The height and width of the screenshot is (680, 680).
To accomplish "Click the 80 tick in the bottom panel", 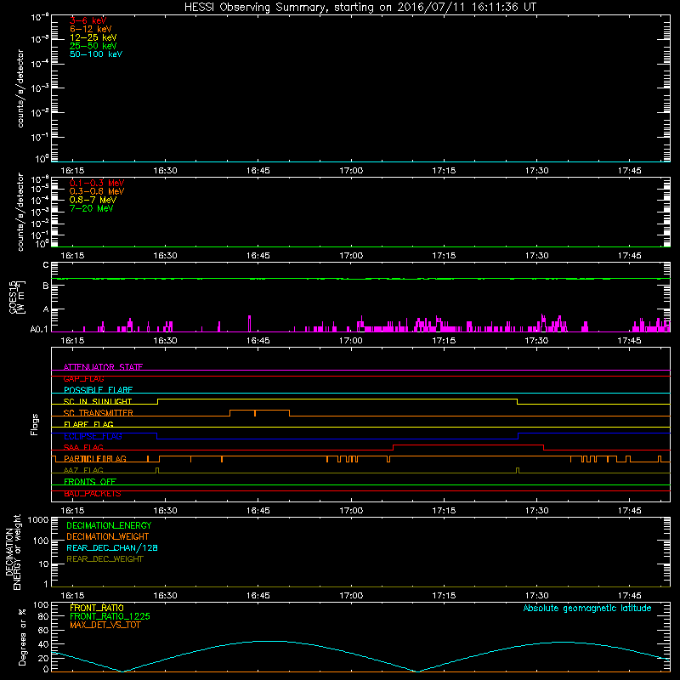I will tap(43, 616).
